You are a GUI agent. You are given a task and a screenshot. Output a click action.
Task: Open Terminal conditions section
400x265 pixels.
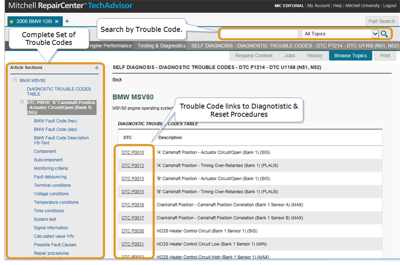(52, 186)
